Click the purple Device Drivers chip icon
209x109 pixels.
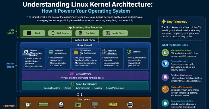pos(72,74)
